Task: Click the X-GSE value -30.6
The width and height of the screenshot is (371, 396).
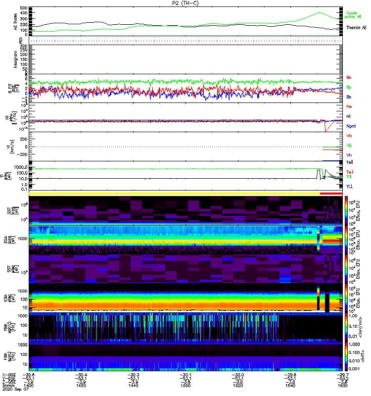Action: [28, 375]
